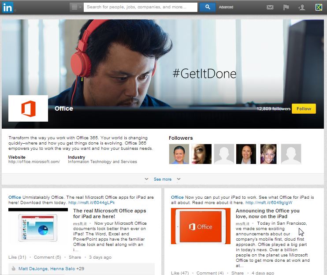The height and width of the screenshot is (275, 327).
Task: Open the msft.it/6049glgW link
Action: 269,202
